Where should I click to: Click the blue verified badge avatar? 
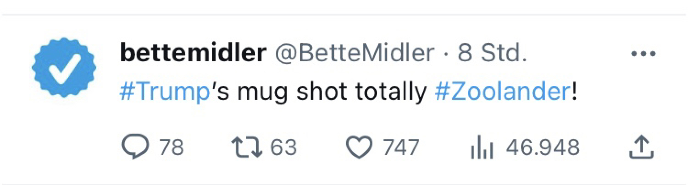[x=64, y=68]
